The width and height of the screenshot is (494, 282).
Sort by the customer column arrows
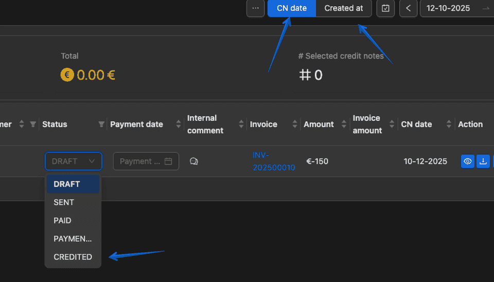(22, 124)
